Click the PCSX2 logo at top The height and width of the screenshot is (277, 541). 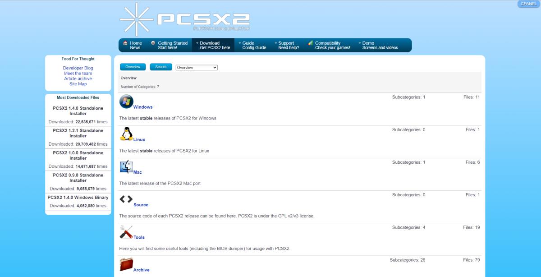coord(185,20)
